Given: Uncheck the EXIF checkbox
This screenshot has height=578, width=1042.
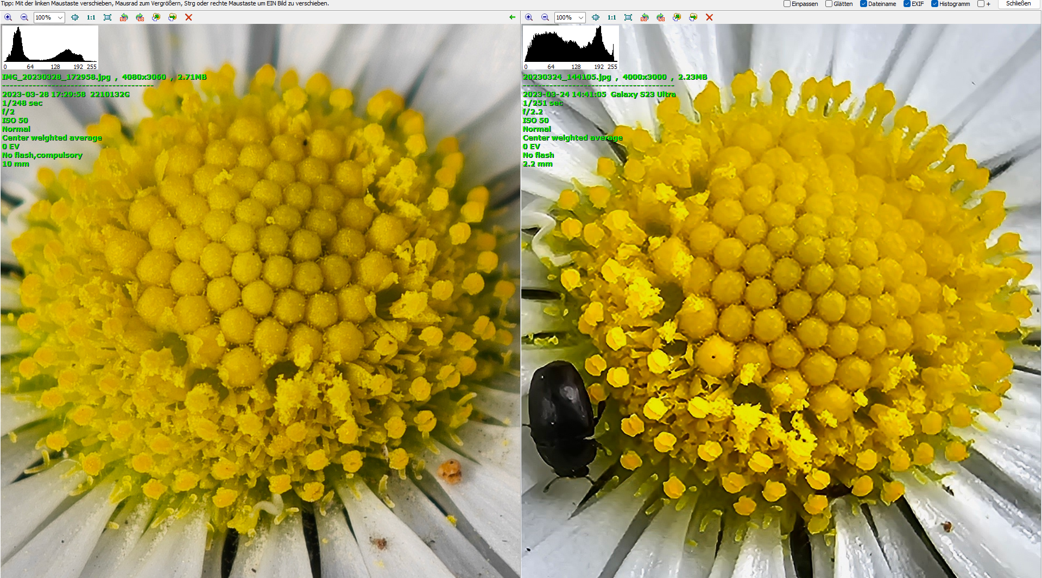Looking at the screenshot, I should tap(907, 4).
